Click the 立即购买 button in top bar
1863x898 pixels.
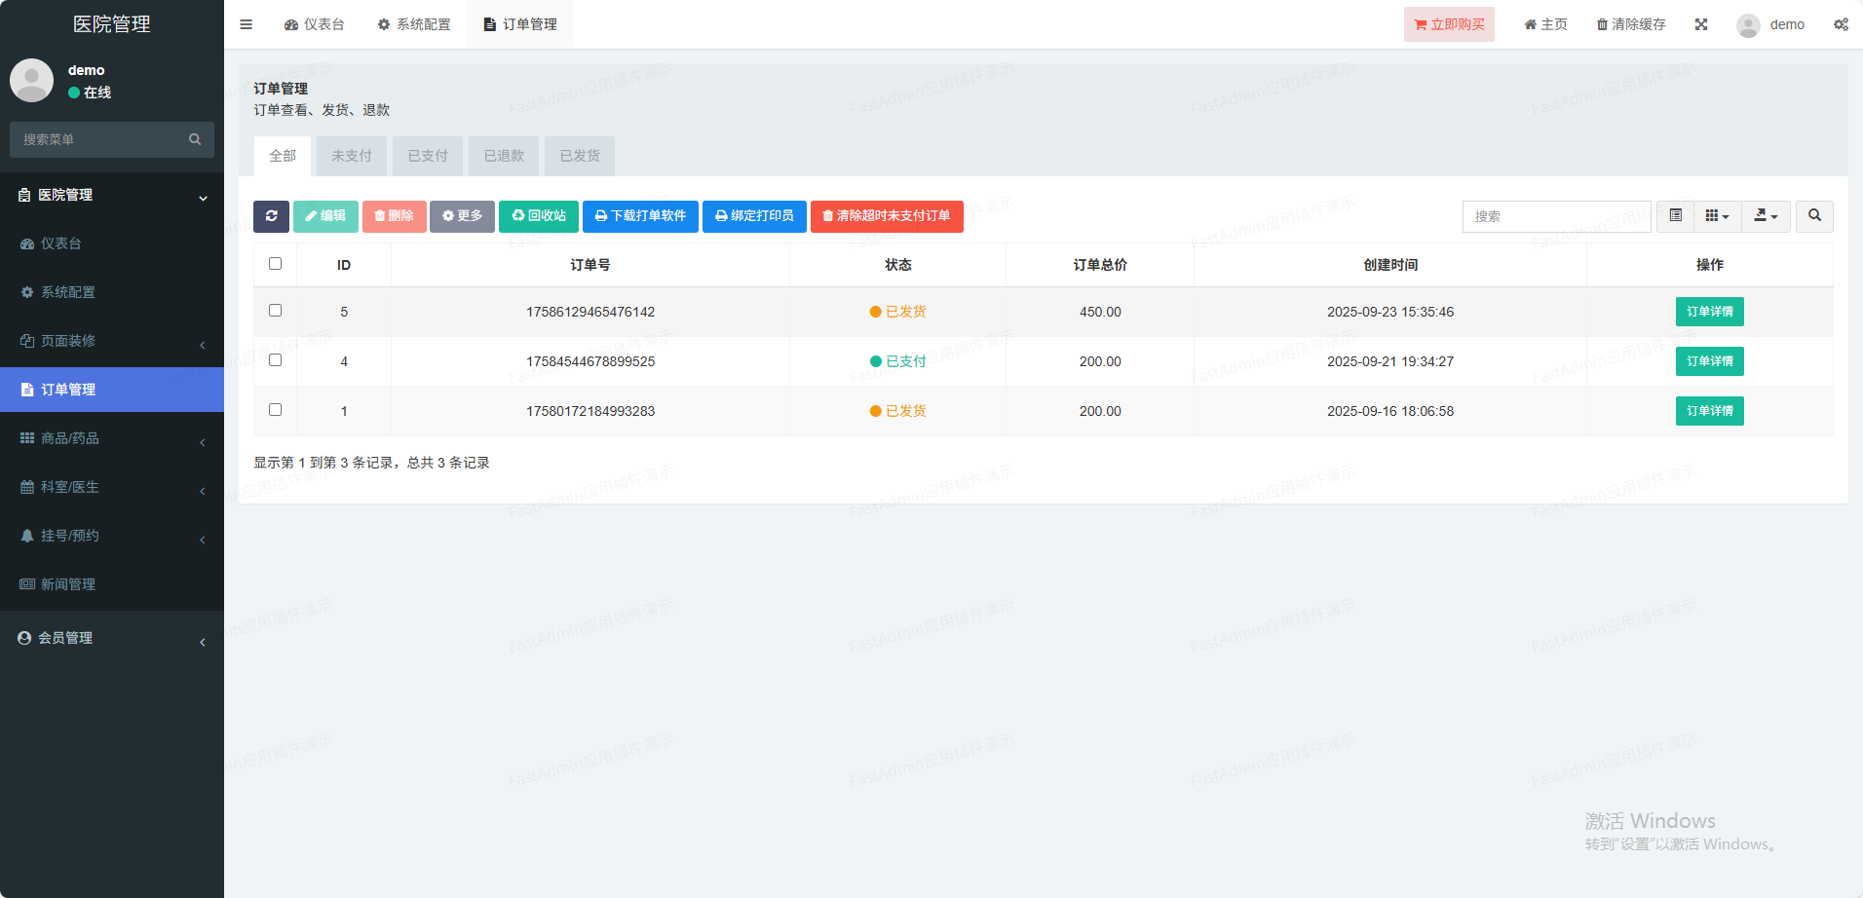point(1449,24)
